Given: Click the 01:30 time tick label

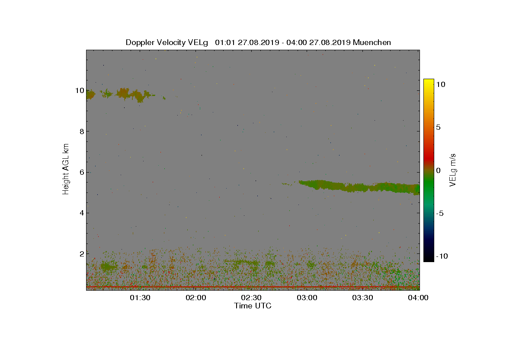Looking at the screenshot, I should (140, 298).
